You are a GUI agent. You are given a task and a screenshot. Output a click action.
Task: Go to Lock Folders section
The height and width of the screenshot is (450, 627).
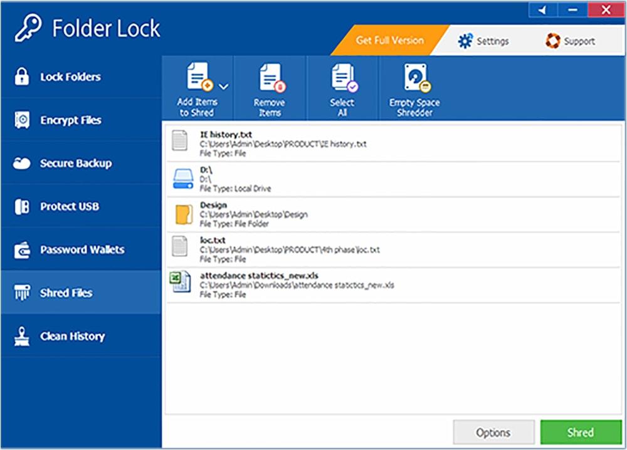click(81, 76)
